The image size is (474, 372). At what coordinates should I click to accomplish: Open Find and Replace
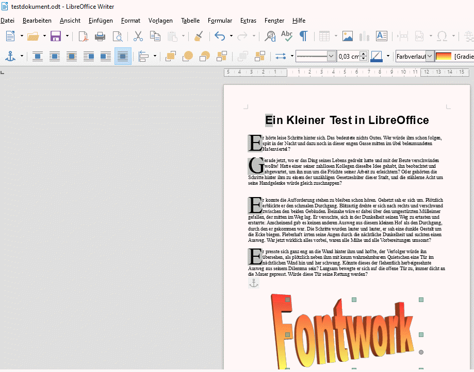270,36
